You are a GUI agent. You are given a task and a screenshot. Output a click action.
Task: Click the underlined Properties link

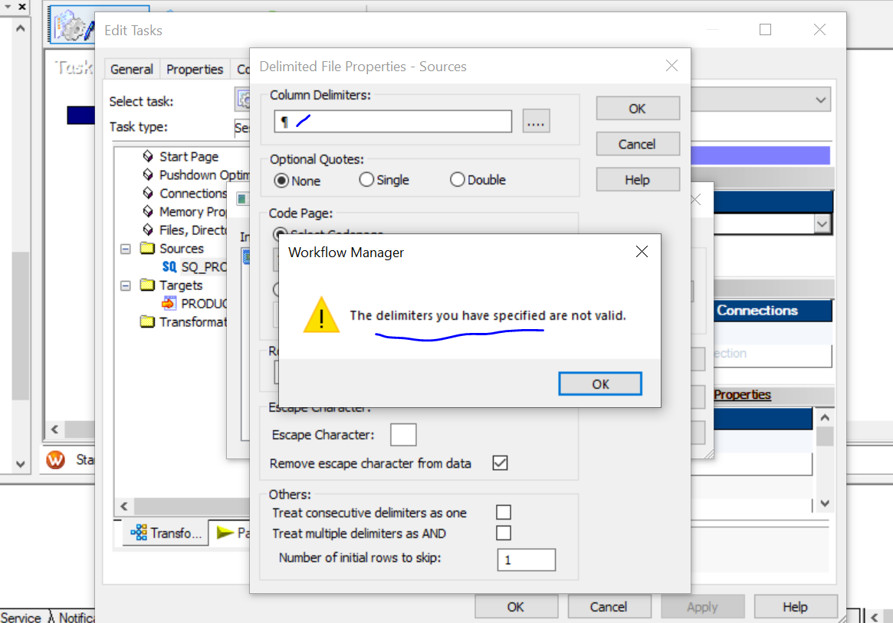tap(742, 394)
